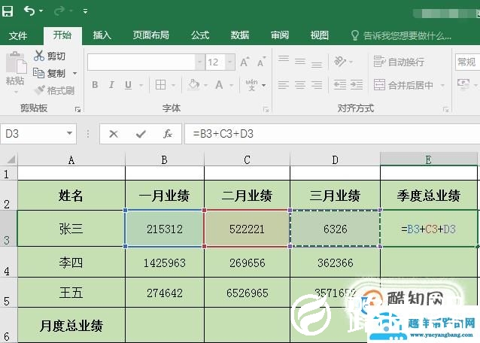Click the wén phonetic guide icon
The image size is (480, 343).
(x=251, y=85)
